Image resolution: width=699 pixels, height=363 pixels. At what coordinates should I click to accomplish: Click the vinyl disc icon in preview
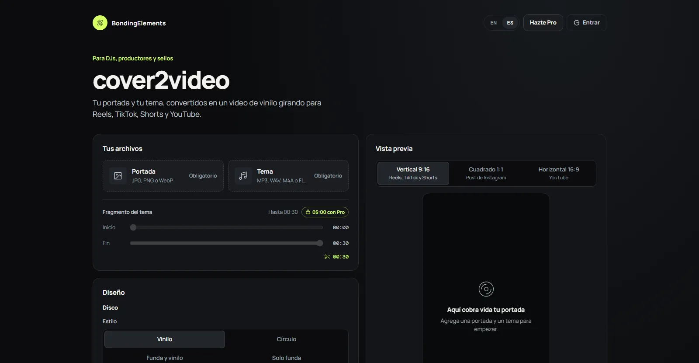(486, 289)
